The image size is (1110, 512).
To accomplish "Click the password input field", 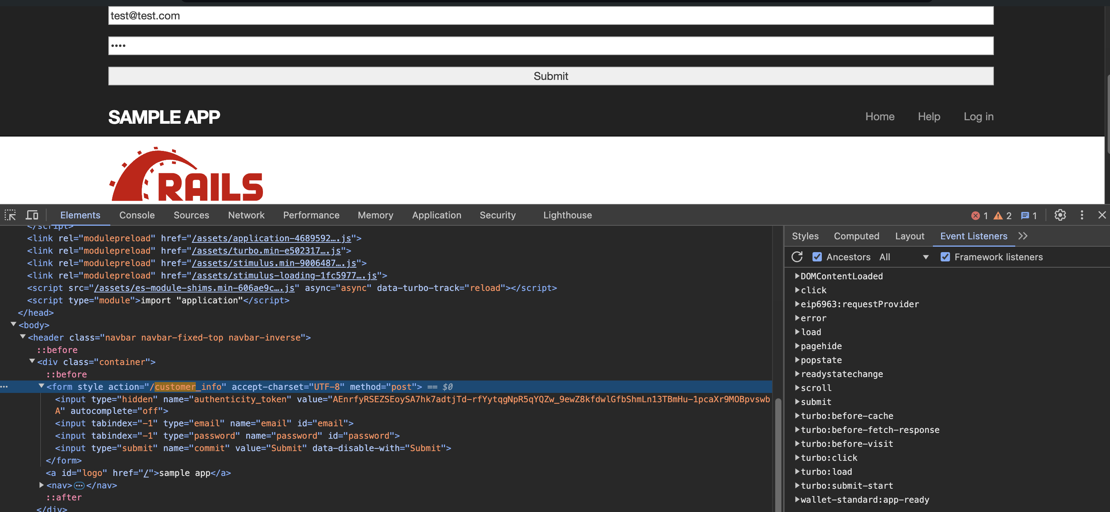I will (551, 46).
